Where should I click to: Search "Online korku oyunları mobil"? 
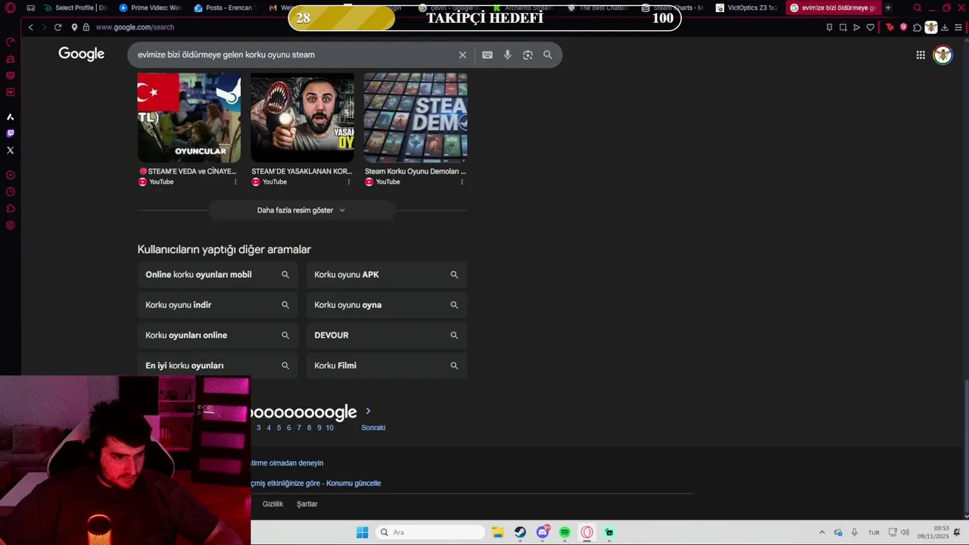(217, 275)
